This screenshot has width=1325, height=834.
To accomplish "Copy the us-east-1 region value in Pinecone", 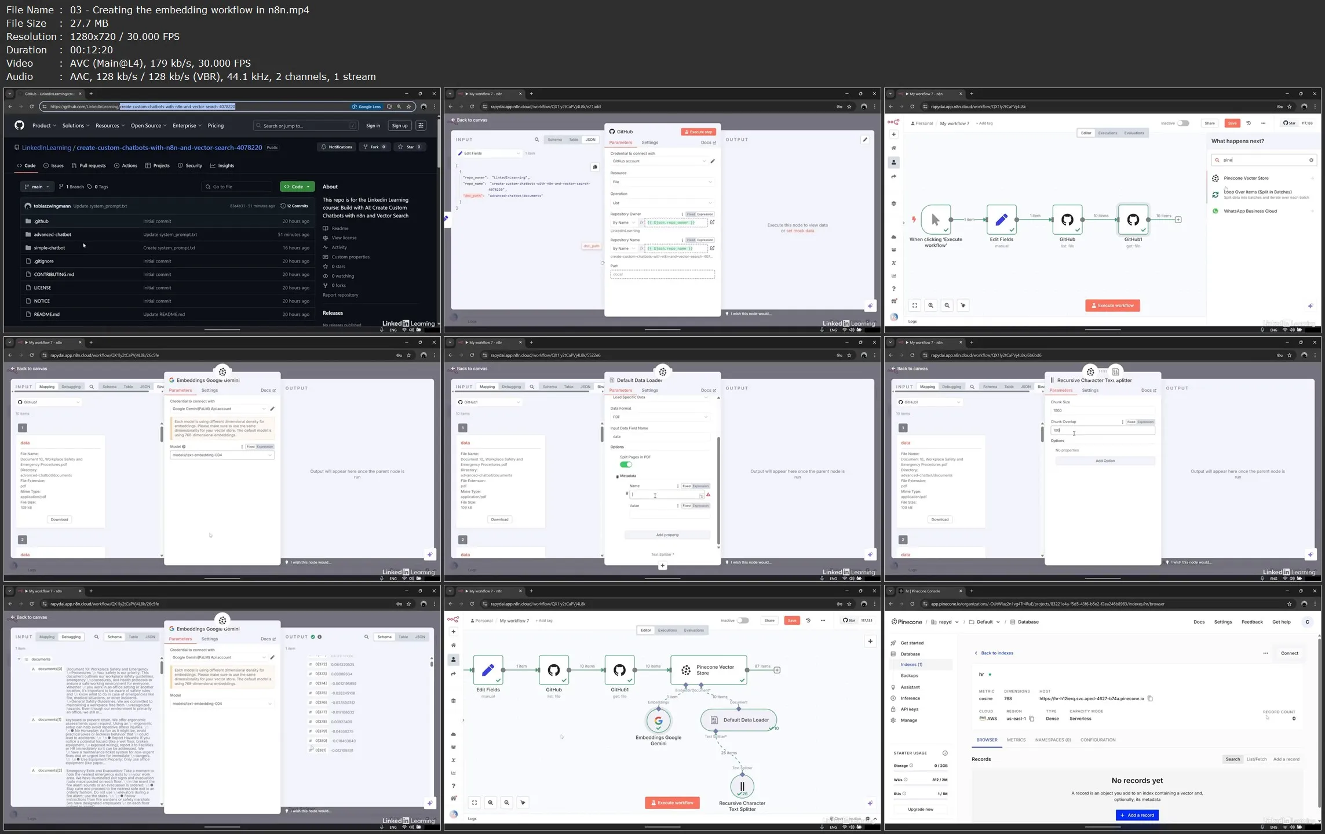I will coord(1031,719).
